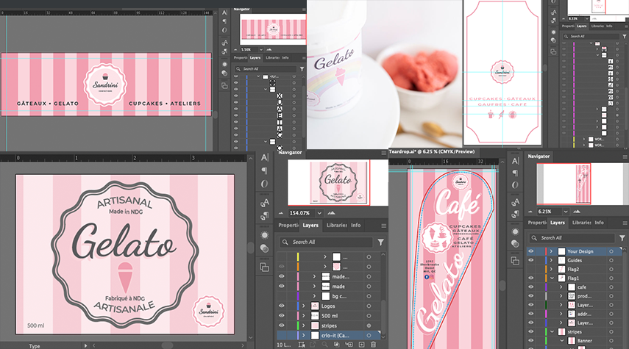Hide the Your Design layer
This screenshot has height=349, width=629.
530,251
